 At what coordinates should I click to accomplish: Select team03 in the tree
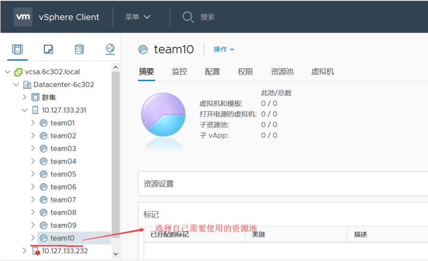click(x=63, y=149)
